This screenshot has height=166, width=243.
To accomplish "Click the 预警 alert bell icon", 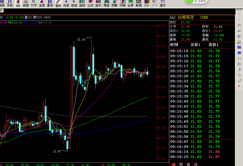I will pyautogui.click(x=114, y=3).
